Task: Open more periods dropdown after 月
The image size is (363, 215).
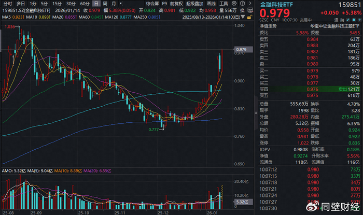Action: click(121, 4)
